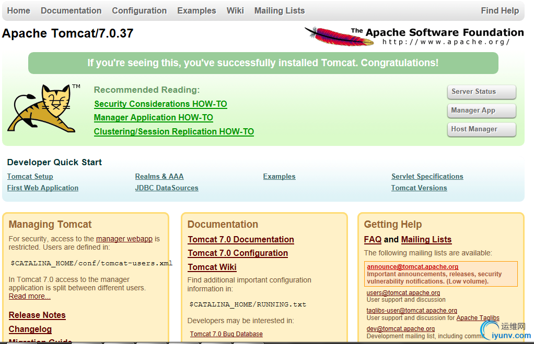534x344 pixels.
Task: Click the Getting Help heading
Action: click(x=393, y=224)
